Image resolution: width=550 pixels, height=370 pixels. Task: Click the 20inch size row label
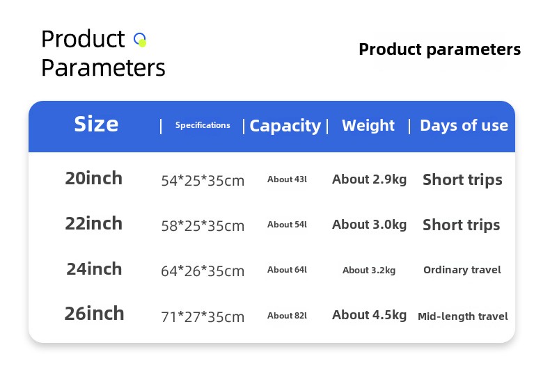(93, 178)
